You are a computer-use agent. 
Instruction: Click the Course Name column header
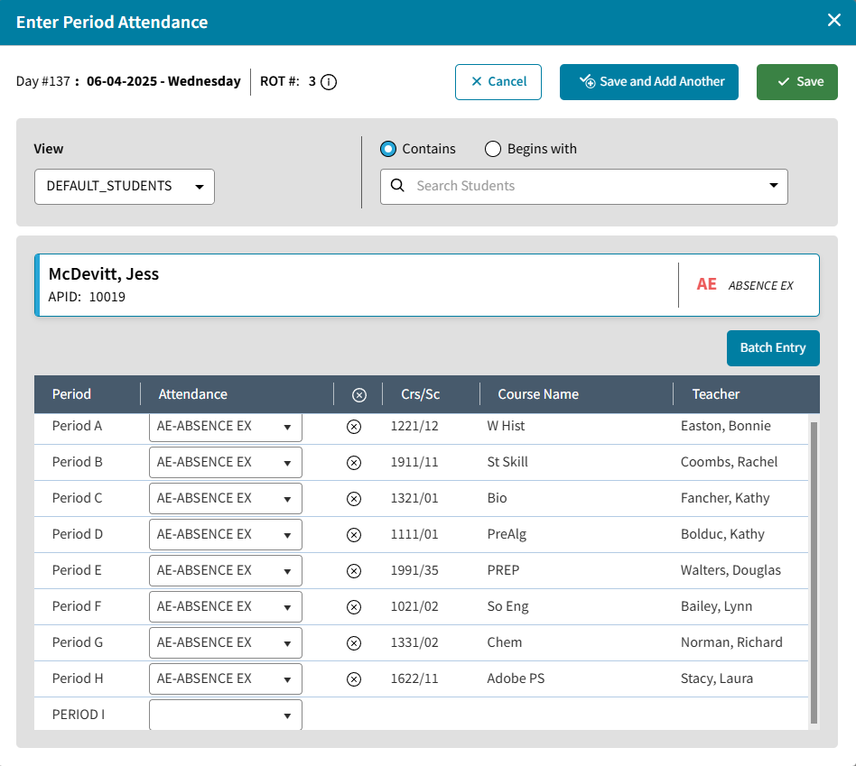[538, 394]
